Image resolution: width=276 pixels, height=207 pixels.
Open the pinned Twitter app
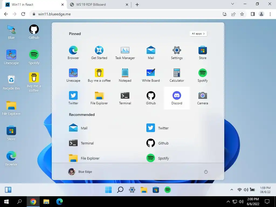[73, 98]
